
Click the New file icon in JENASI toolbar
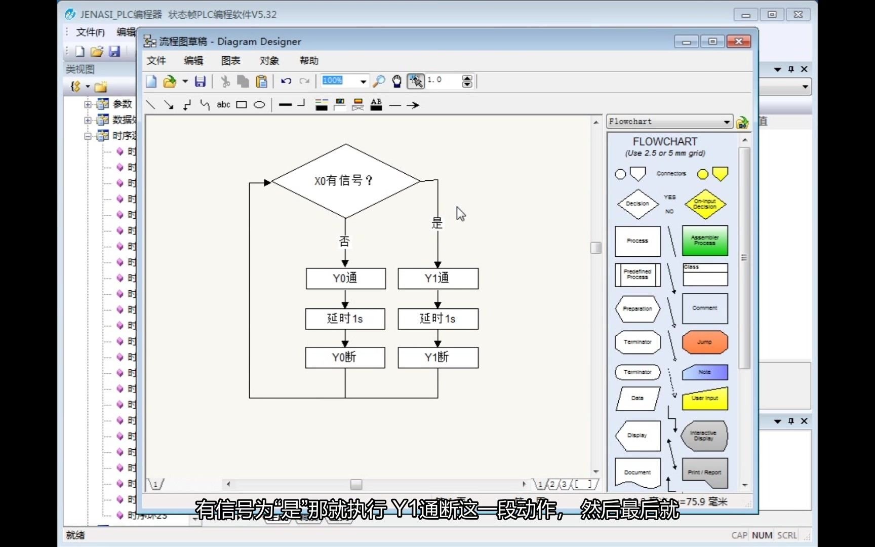(x=80, y=51)
